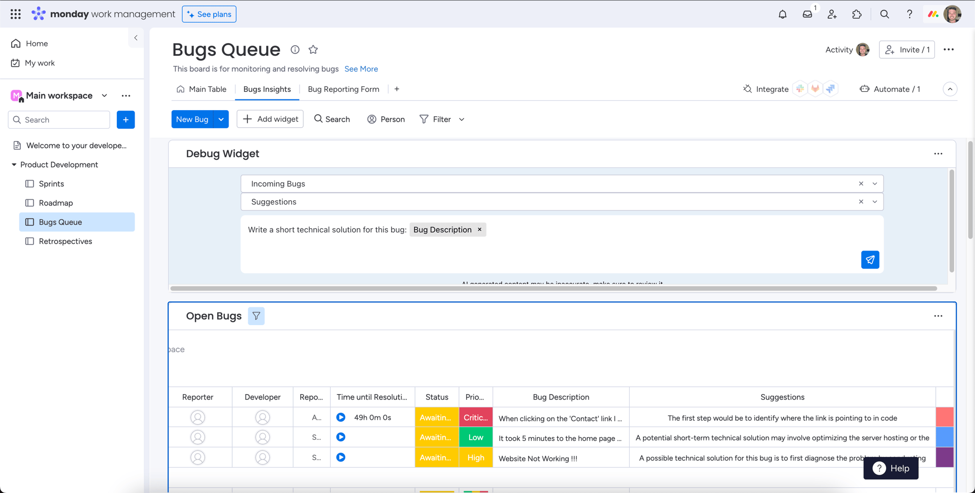Start time tracking for Website Not Working bug

[341, 457]
